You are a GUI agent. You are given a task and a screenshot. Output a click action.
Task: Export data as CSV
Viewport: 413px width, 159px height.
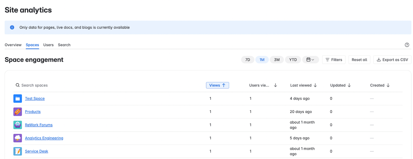click(392, 60)
